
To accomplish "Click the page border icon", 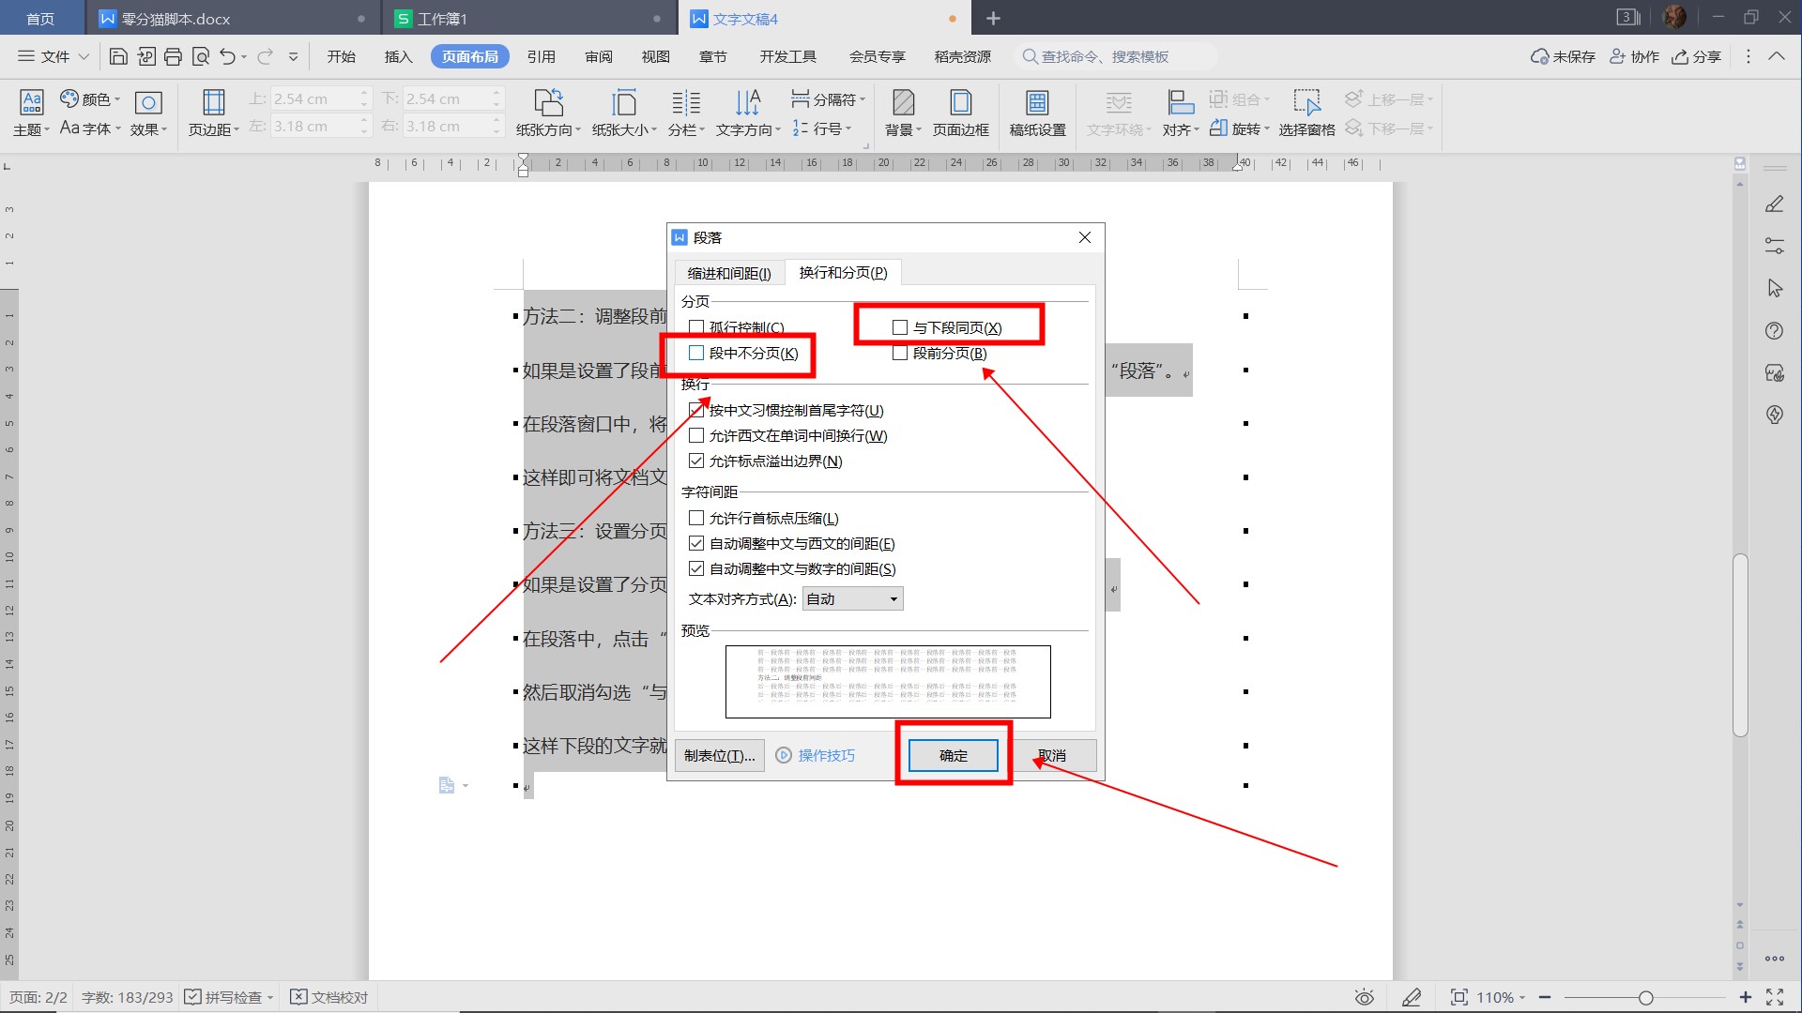I will [960, 103].
